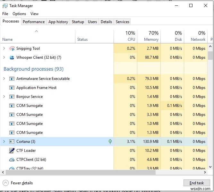
Task: Open the Startup tab
Action: (78, 22)
